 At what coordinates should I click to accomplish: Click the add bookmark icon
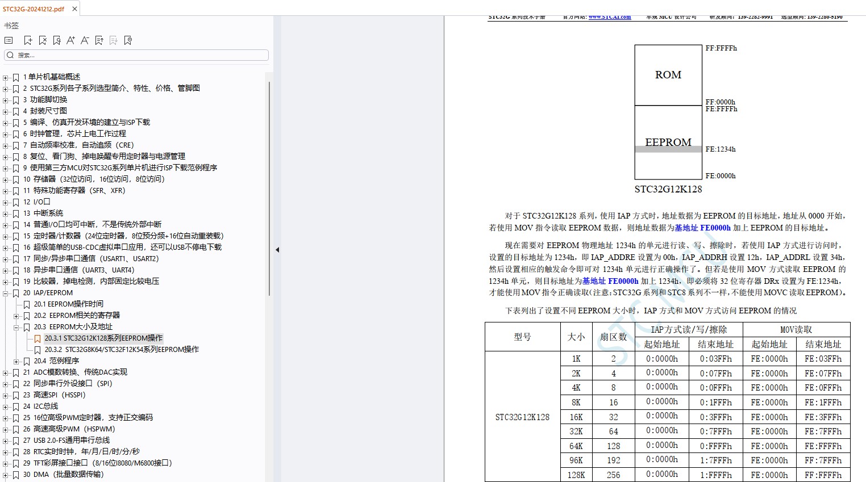coord(28,40)
